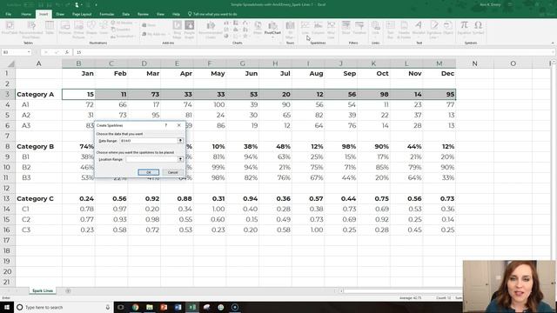Open Online Pictures
This screenshot has height=313, width=557.
78,29
